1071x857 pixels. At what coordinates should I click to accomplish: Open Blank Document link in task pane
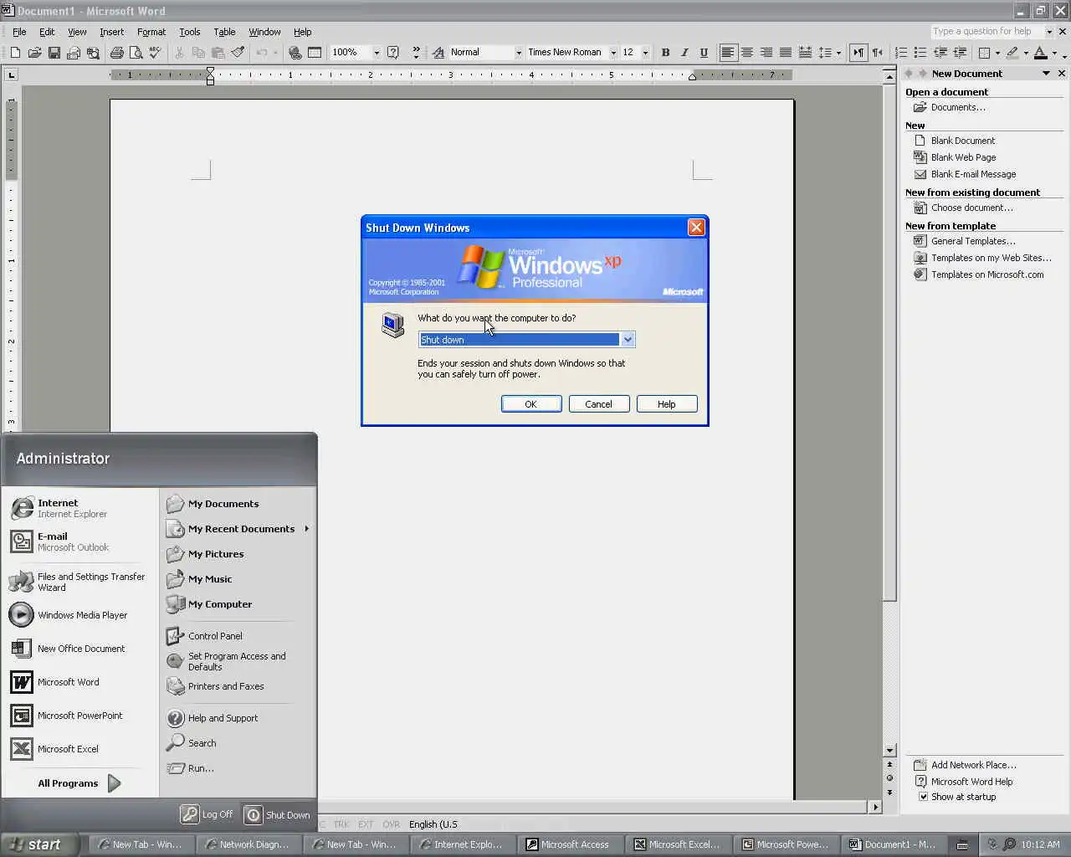(x=963, y=141)
